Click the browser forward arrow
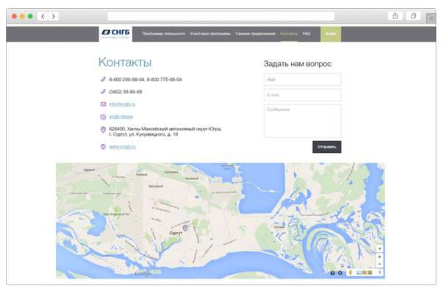Image resolution: width=441 pixels, height=294 pixels. 54,16
